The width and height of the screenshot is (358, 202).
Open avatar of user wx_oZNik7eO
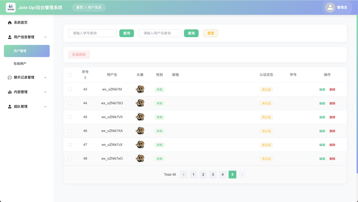point(140,158)
